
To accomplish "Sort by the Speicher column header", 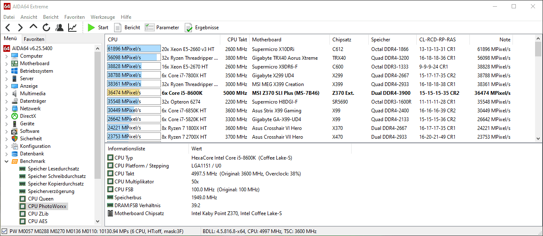I will pos(392,40).
